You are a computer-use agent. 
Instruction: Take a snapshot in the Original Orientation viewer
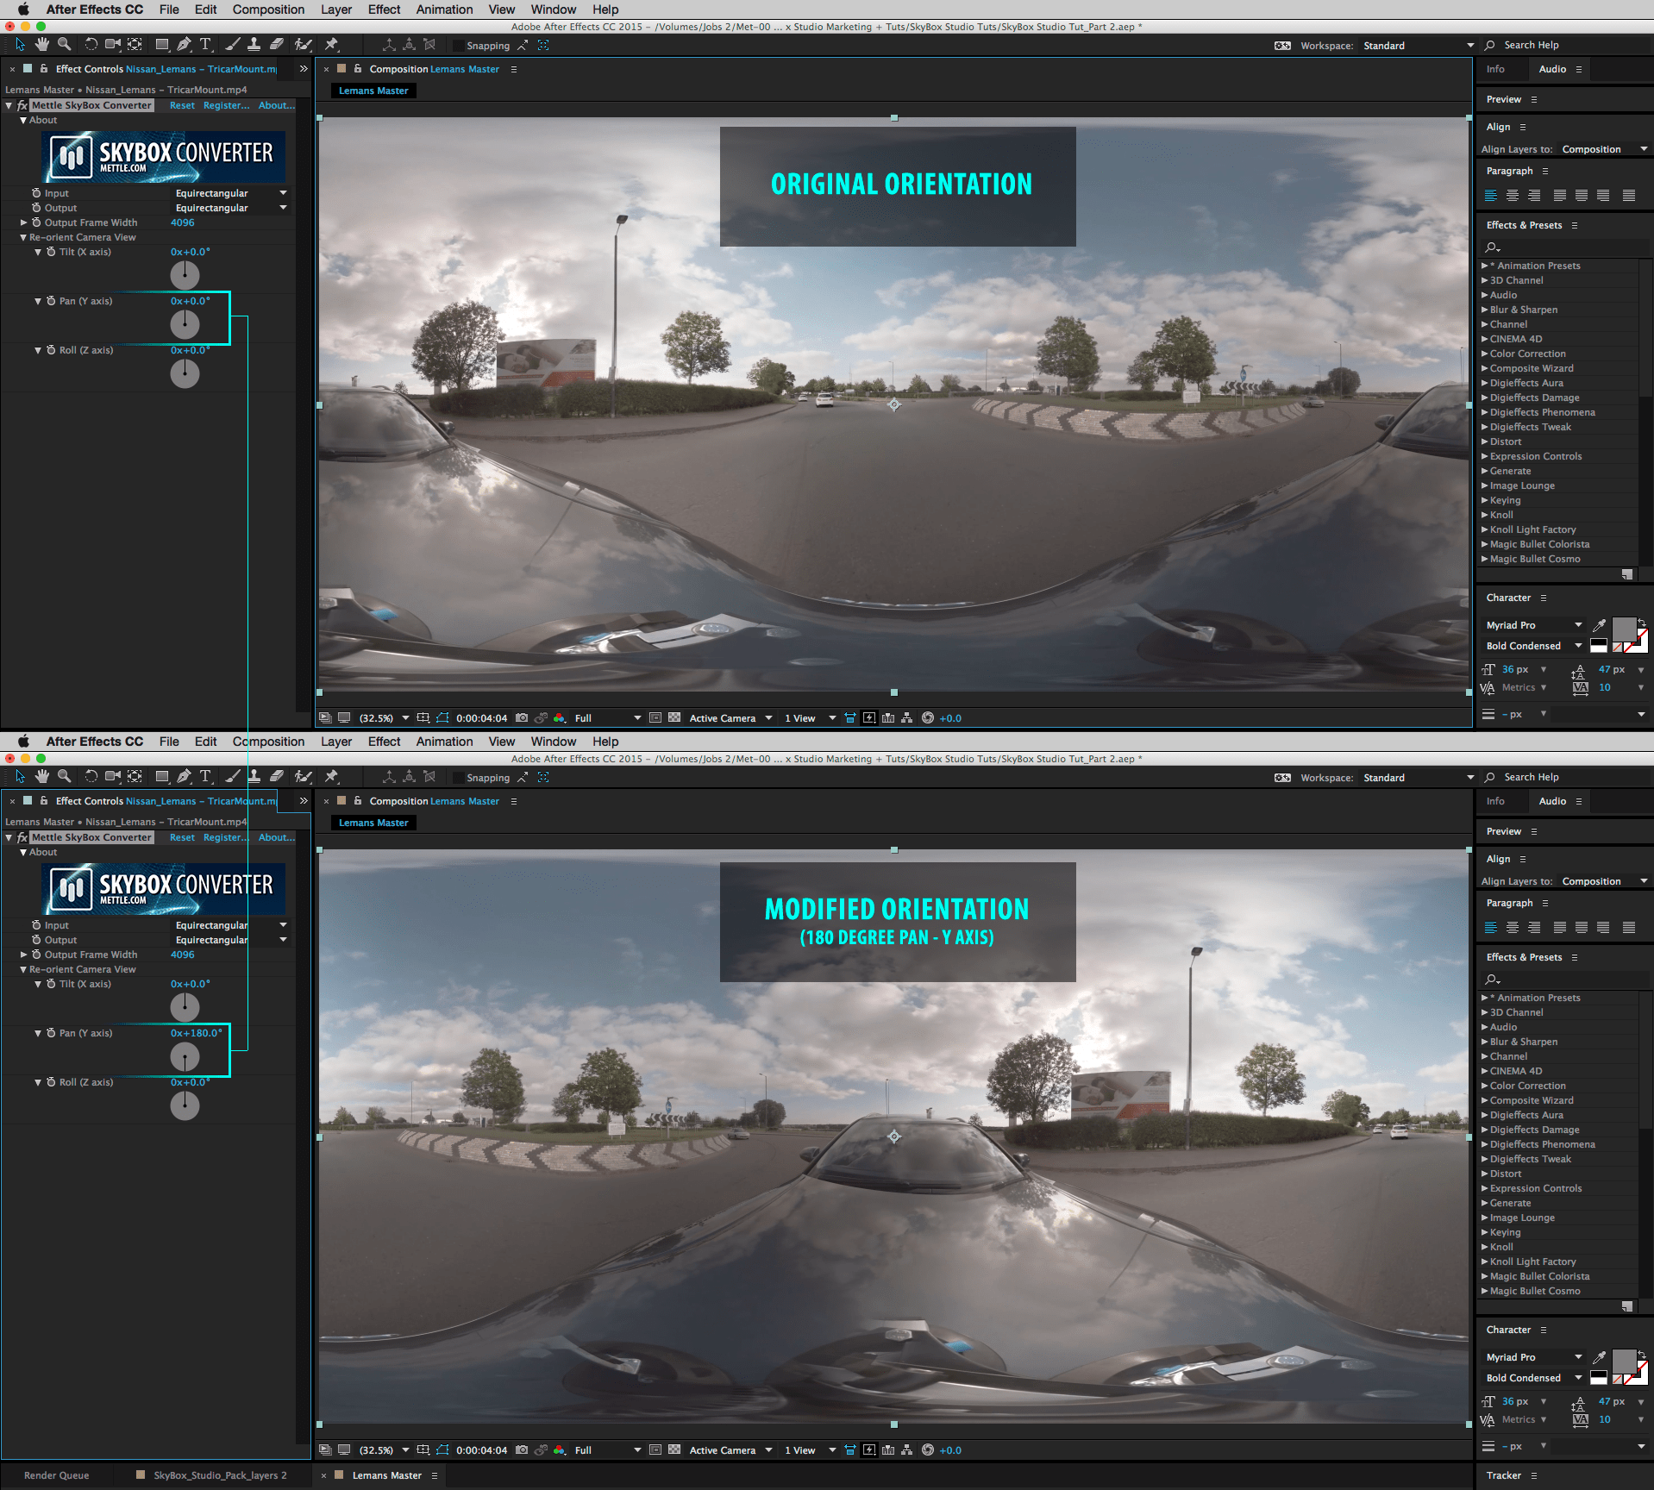522,717
